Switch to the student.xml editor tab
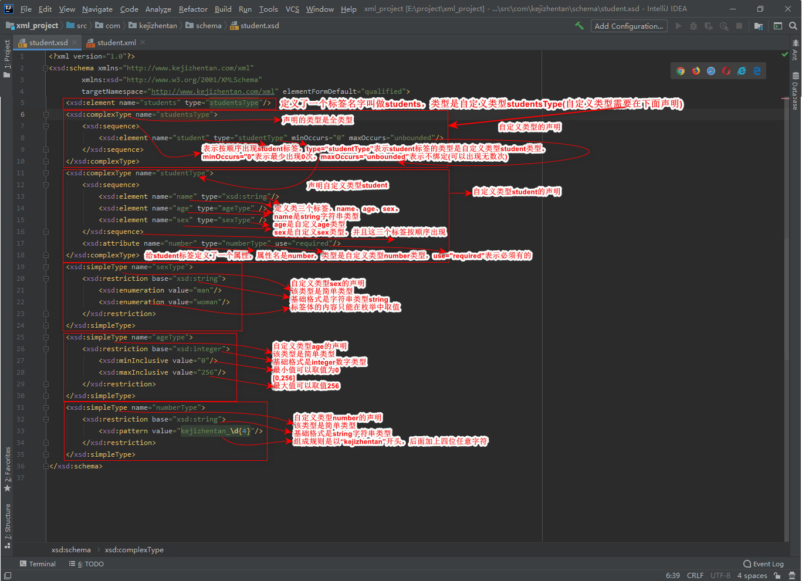This screenshot has height=581, width=802. [x=116, y=43]
